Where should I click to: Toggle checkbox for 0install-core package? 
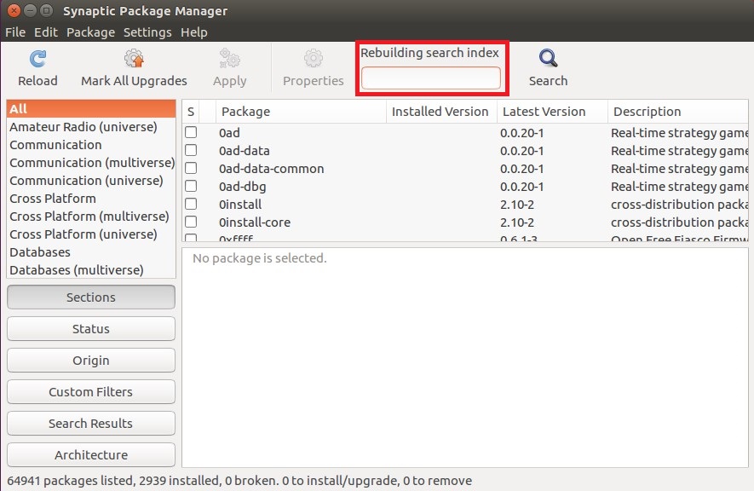pos(191,222)
